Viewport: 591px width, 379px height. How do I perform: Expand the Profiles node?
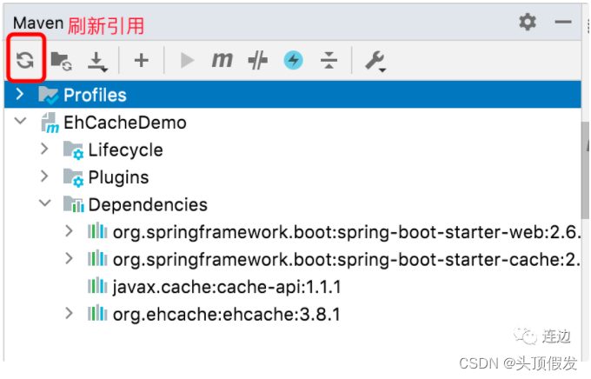point(20,94)
